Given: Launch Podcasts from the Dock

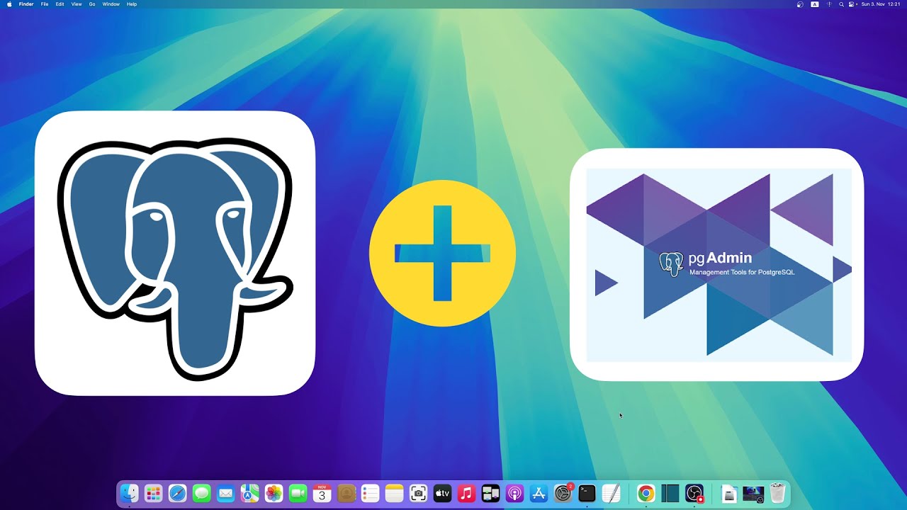Looking at the screenshot, I should click(x=514, y=494).
